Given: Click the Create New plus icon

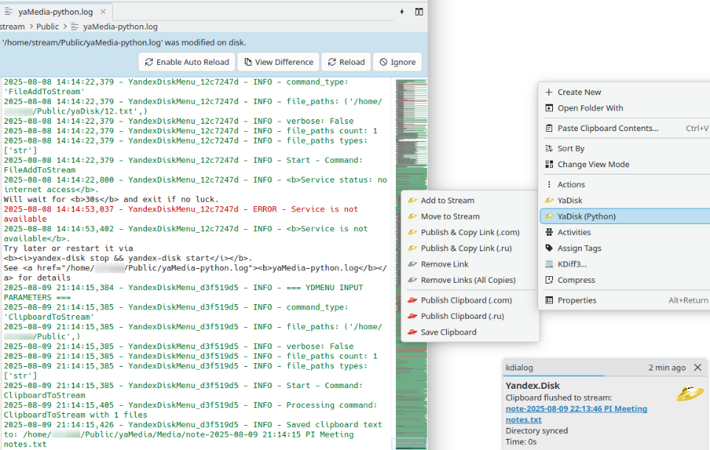Looking at the screenshot, I should pos(549,92).
